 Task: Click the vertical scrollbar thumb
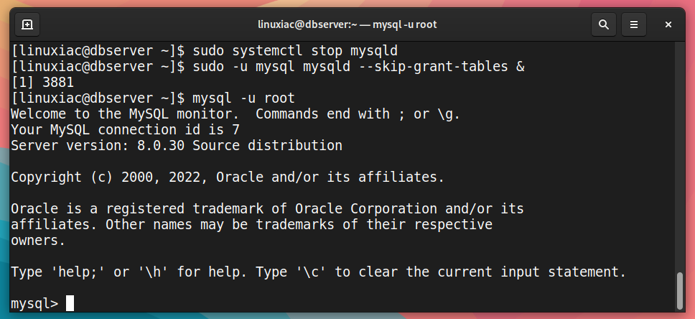tap(681, 291)
